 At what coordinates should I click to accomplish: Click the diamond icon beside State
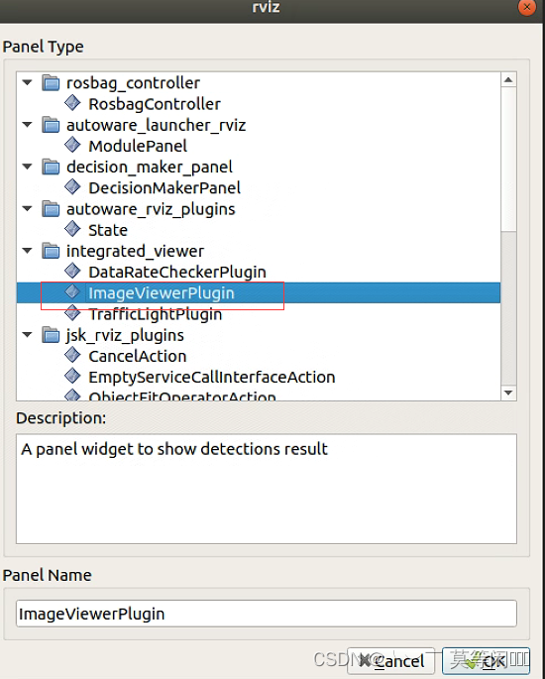(x=72, y=229)
